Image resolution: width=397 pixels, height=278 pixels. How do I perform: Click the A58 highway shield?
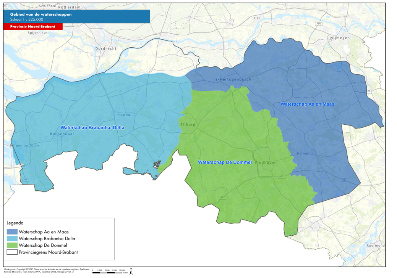pyautogui.click(x=23, y=166)
